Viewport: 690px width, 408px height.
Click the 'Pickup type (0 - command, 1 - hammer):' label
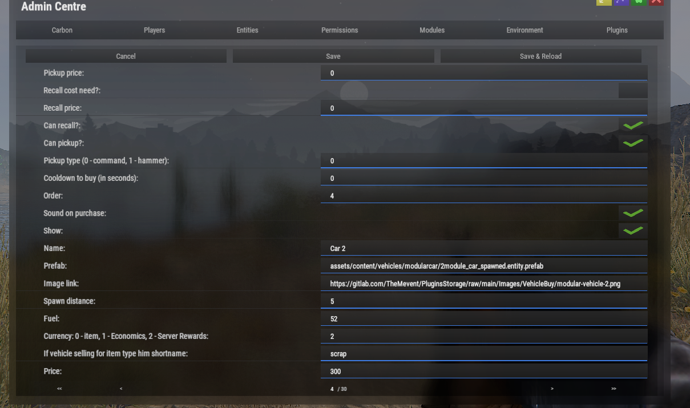click(x=106, y=161)
